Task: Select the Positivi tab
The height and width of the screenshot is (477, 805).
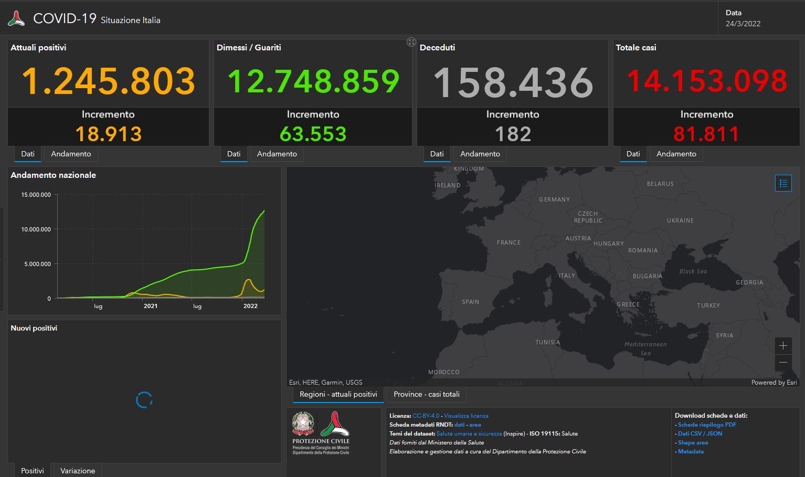Action: pos(33,470)
